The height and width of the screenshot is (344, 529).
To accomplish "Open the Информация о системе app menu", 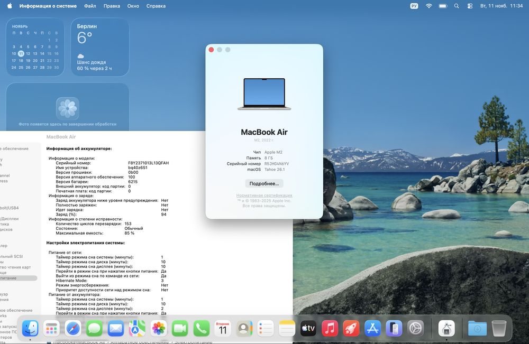I will pos(48,6).
